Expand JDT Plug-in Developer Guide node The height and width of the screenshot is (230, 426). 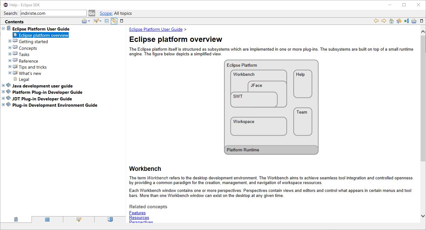[3, 98]
